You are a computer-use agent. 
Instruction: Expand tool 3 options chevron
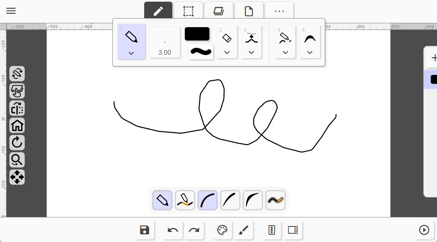pos(251,52)
